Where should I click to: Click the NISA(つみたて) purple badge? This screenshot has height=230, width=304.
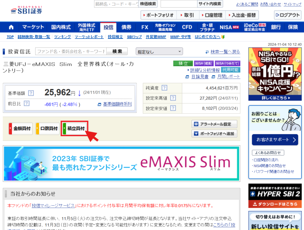point(228,64)
